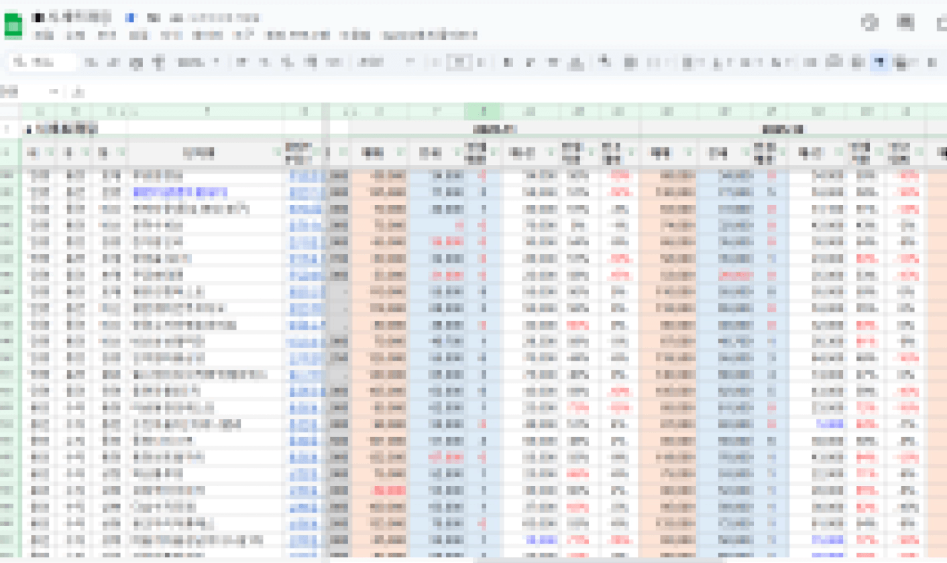
Task: Click the font size box
Action: pos(459,63)
